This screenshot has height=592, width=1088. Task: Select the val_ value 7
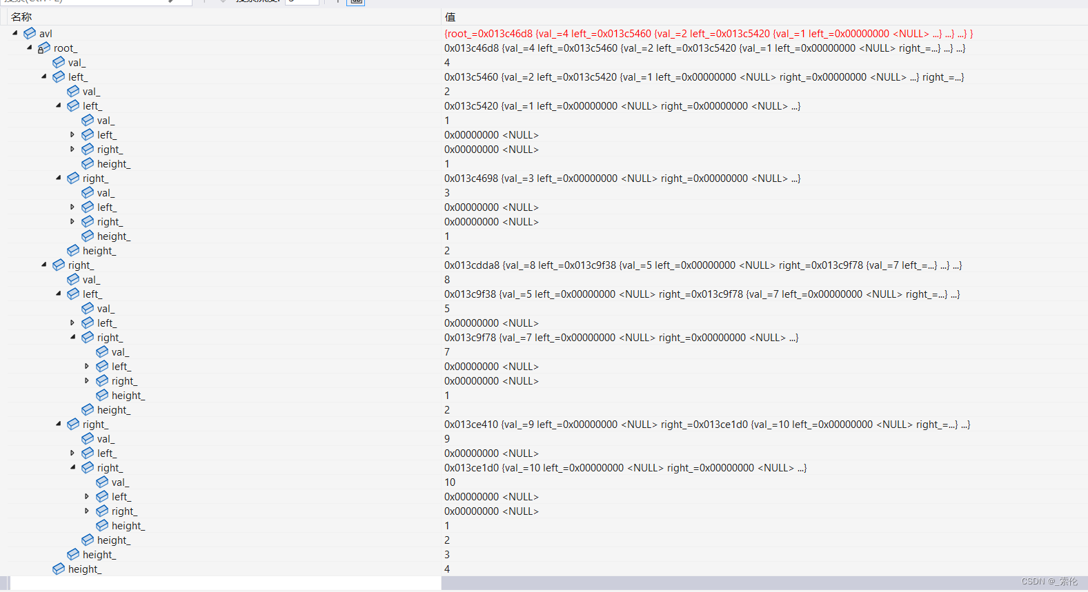(x=447, y=352)
